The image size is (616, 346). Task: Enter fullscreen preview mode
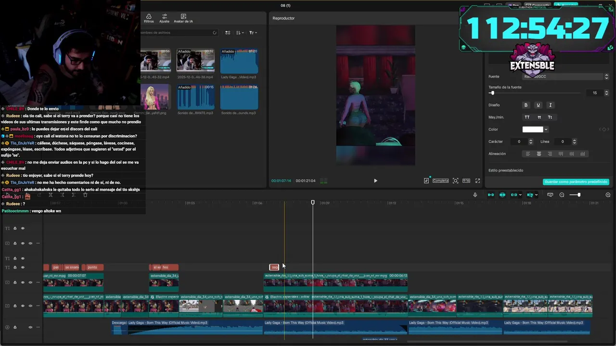tap(477, 181)
